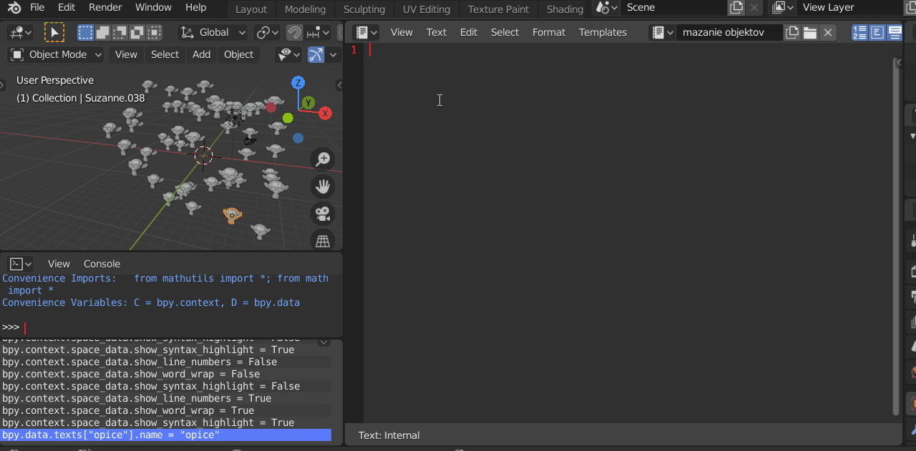
Task: Switch to the Modeling workspace tab
Action: coord(305,9)
